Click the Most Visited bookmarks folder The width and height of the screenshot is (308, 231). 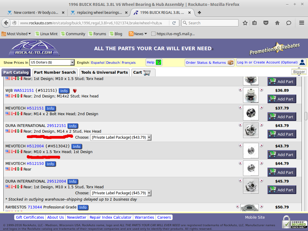tap(16, 34)
